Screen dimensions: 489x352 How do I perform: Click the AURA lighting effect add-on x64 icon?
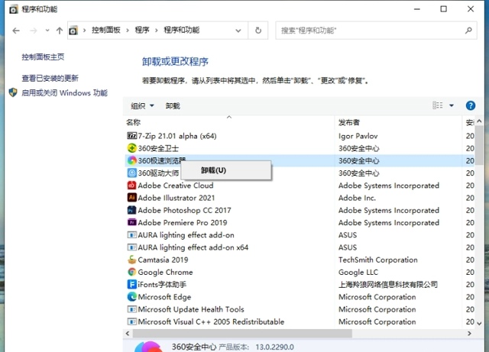[132, 247]
